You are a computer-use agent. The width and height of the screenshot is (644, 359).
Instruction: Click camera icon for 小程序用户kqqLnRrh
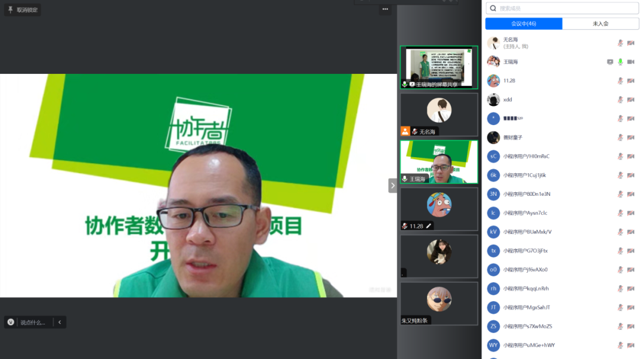coord(631,288)
